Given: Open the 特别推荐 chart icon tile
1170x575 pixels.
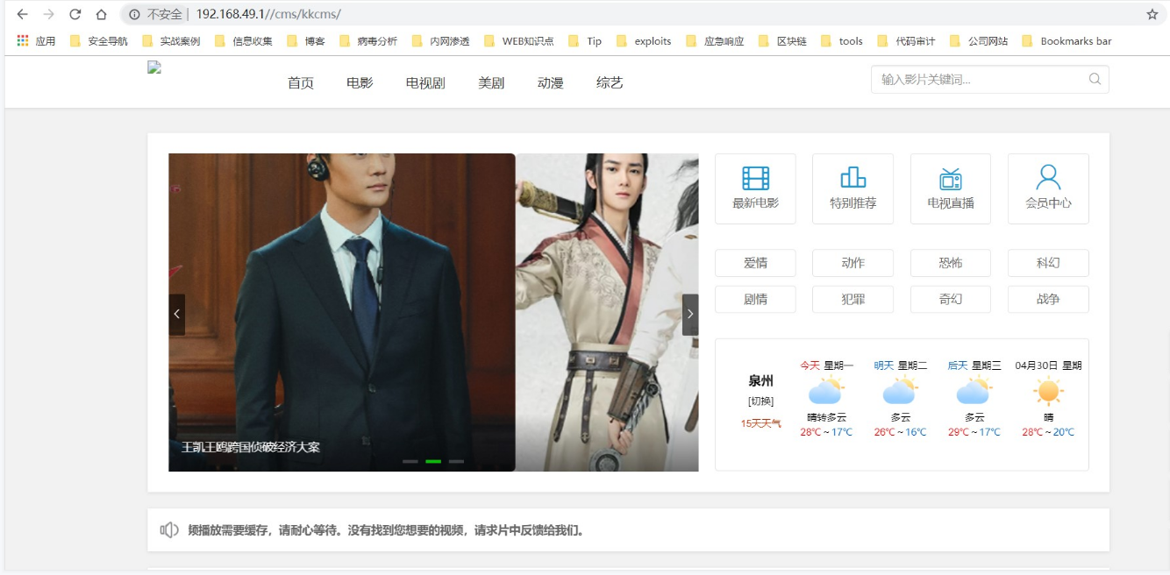Looking at the screenshot, I should [853, 188].
